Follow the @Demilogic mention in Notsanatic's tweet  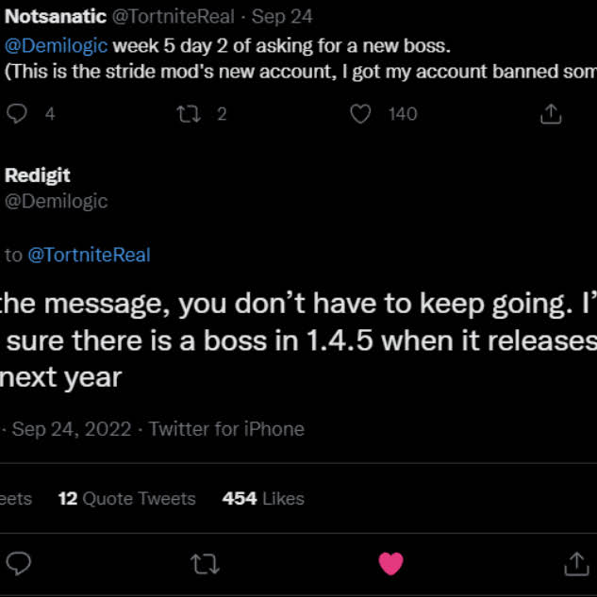point(57,46)
